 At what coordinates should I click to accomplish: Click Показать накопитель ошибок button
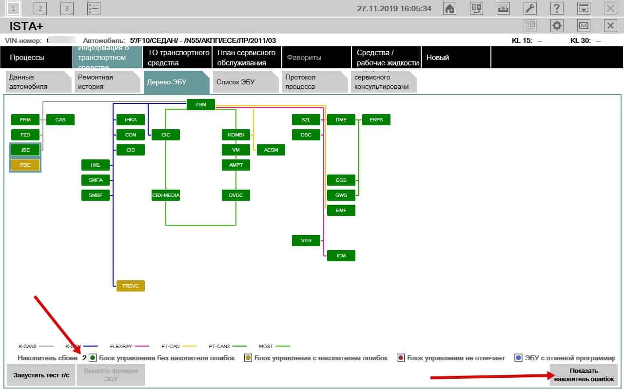pos(584,375)
